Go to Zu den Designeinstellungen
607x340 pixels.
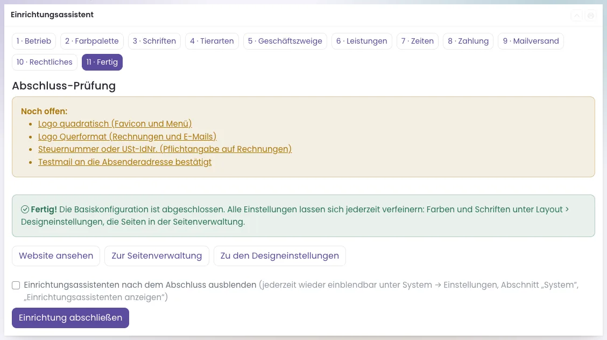click(279, 256)
